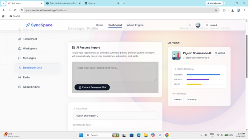This screenshot has width=248, height=139.
Task: Click the Node.js language tag
Action: tap(192, 99)
